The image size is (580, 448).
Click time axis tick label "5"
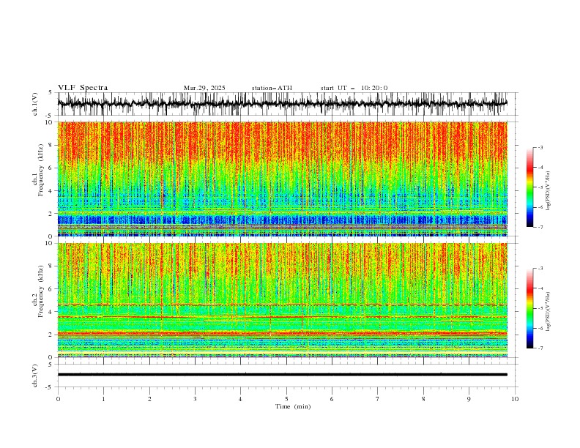click(x=286, y=399)
